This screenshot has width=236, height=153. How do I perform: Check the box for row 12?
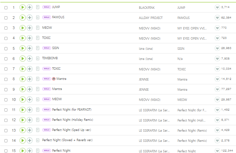pos(6,120)
